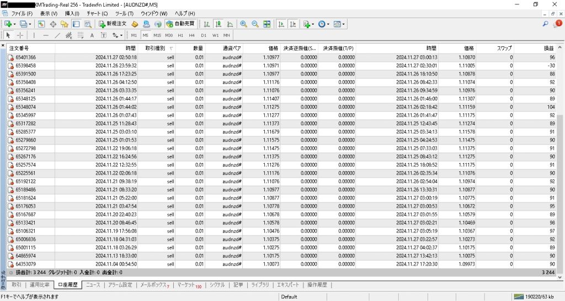565x301 pixels.
Task: Select the text label 'A' tool
Action: coord(92,35)
